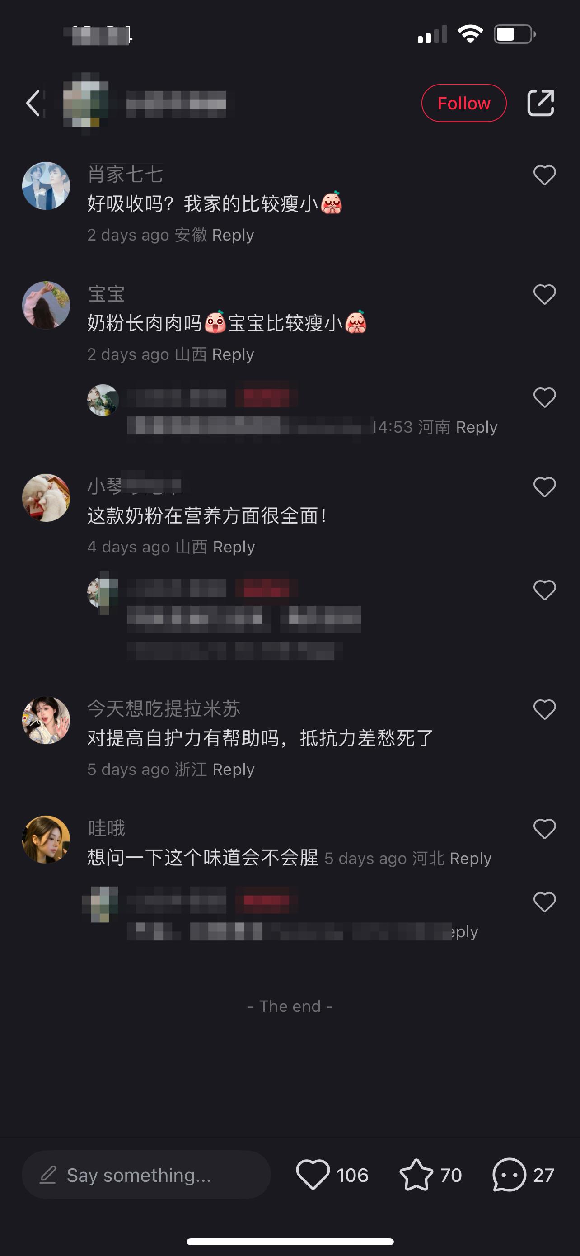Open the post author's blurred avatar
Viewport: 580px width, 1256px height.
pos(86,103)
